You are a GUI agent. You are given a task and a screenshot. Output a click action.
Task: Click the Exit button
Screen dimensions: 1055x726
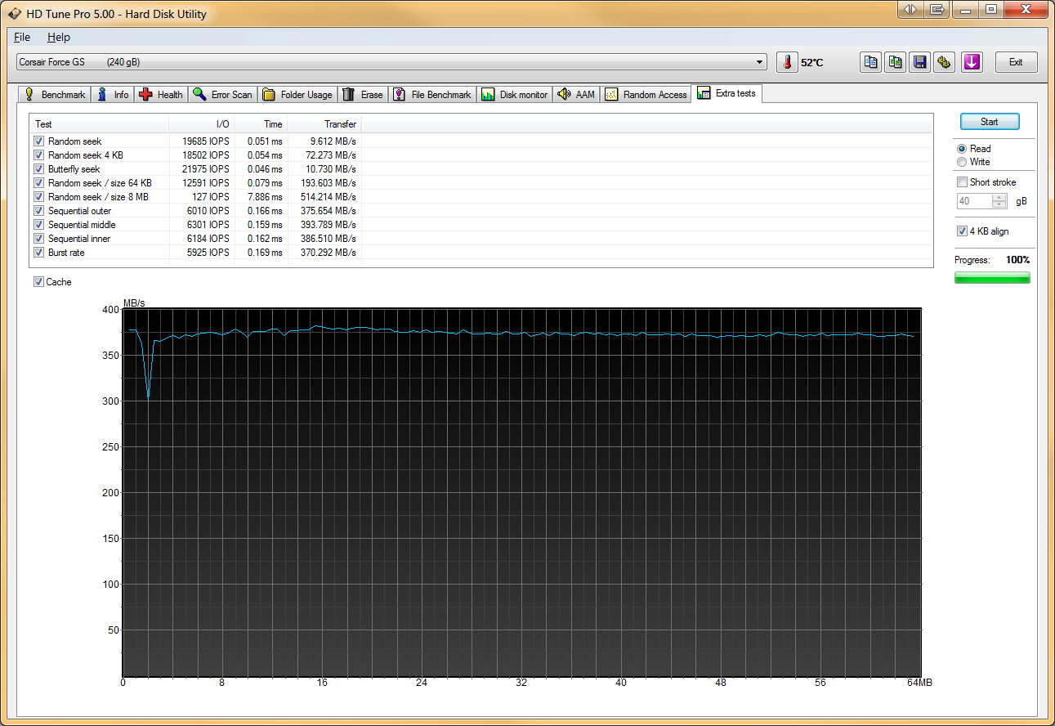click(1015, 62)
